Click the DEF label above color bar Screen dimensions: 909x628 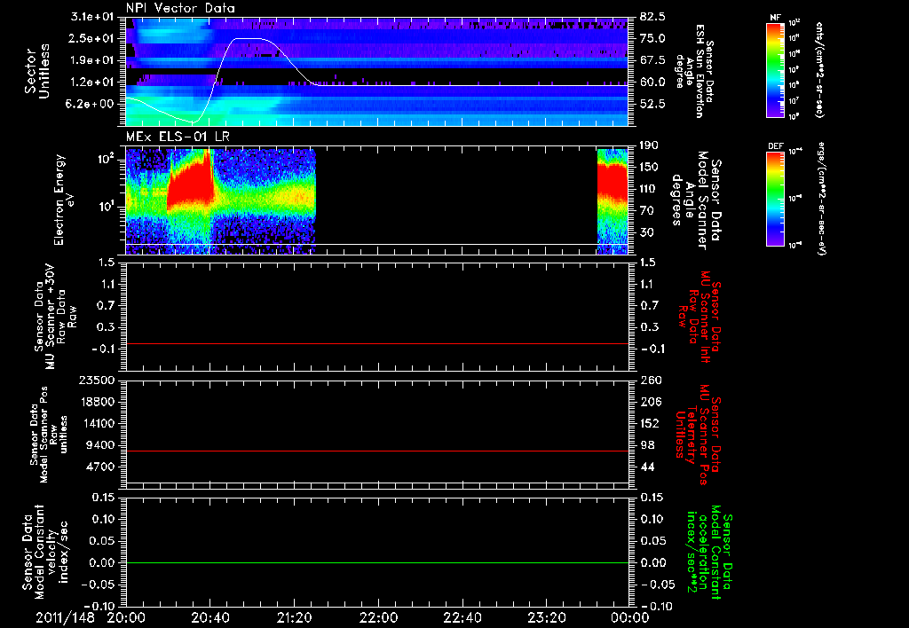click(776, 146)
